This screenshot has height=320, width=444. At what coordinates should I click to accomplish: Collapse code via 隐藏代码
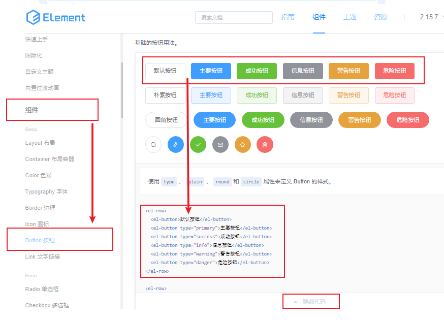(x=314, y=302)
